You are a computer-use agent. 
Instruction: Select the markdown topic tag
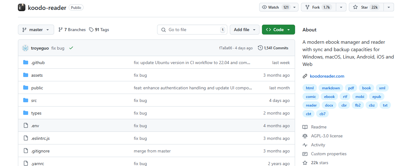pyautogui.click(x=331, y=88)
